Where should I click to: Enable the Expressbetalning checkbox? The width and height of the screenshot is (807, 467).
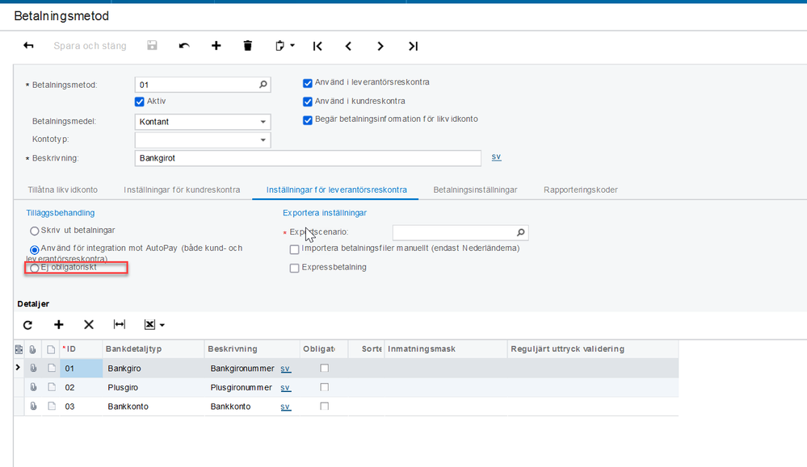(x=295, y=268)
